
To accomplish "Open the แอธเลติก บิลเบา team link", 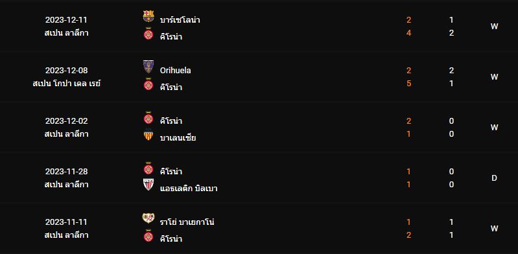I will pyautogui.click(x=189, y=189).
